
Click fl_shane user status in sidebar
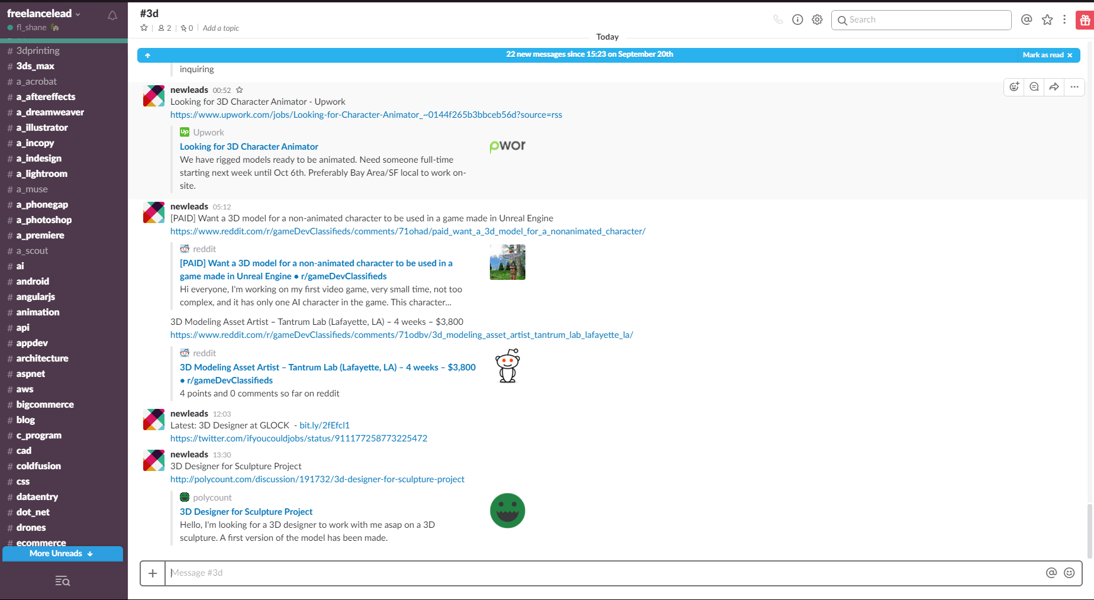click(32, 28)
